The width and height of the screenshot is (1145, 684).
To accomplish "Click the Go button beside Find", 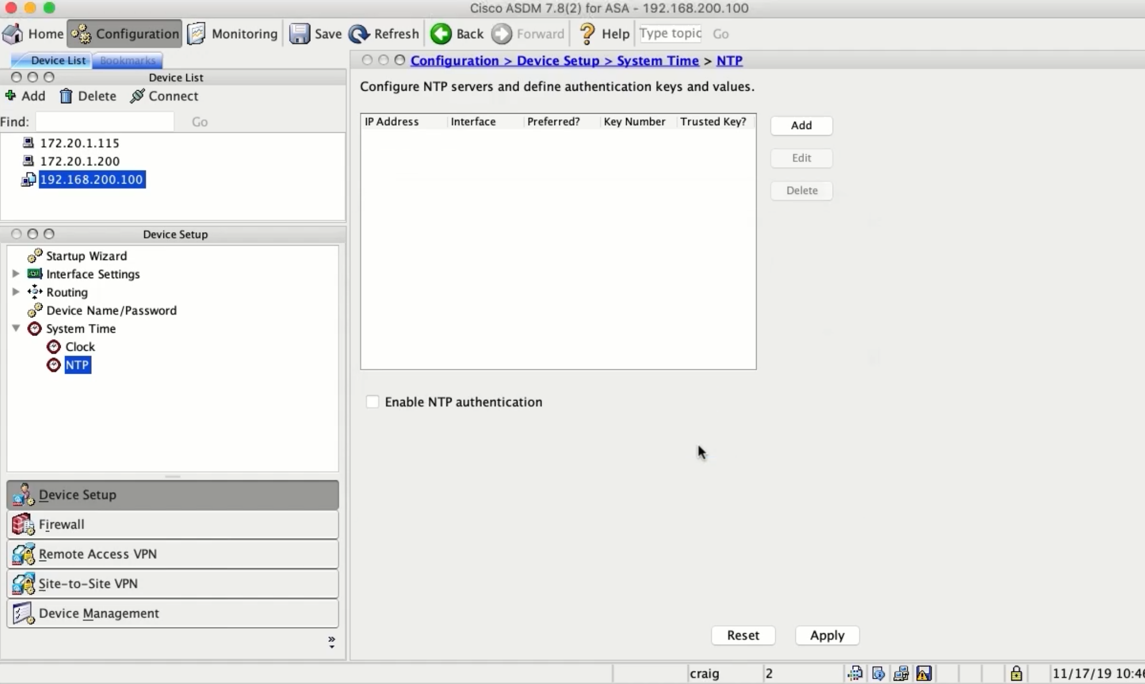I will click(199, 122).
